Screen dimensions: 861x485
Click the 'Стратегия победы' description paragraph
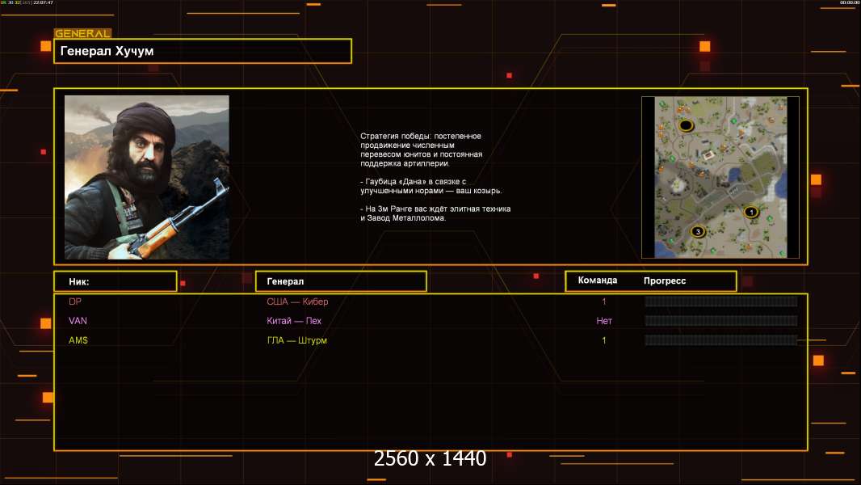pos(421,150)
